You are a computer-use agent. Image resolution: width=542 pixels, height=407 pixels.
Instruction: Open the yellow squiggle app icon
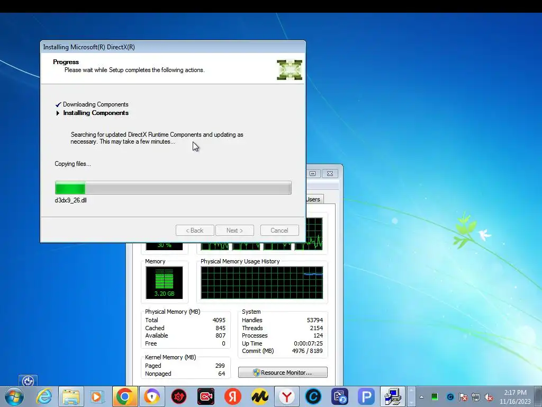(x=259, y=396)
